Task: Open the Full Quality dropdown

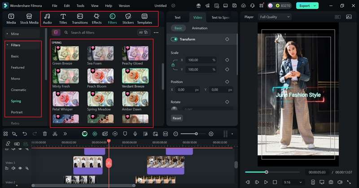Action: 275,17
